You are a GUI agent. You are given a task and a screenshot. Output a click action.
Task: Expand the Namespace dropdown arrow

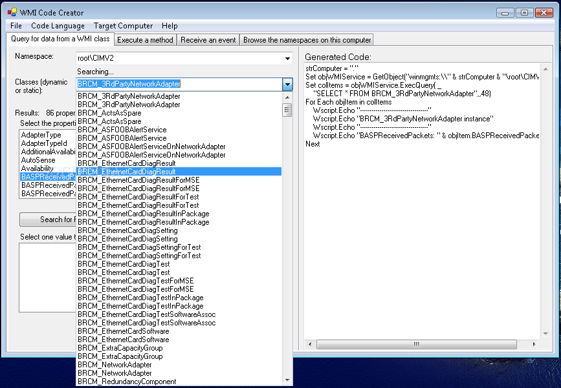point(287,58)
